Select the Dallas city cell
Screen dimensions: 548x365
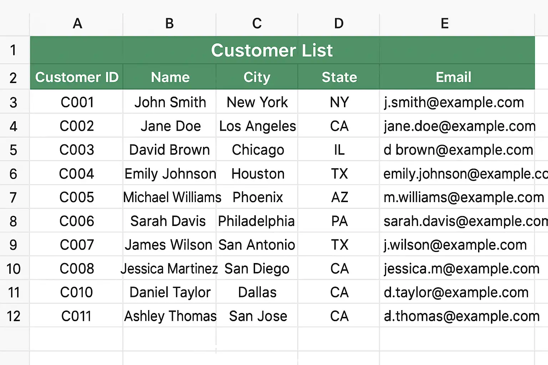[x=257, y=293]
